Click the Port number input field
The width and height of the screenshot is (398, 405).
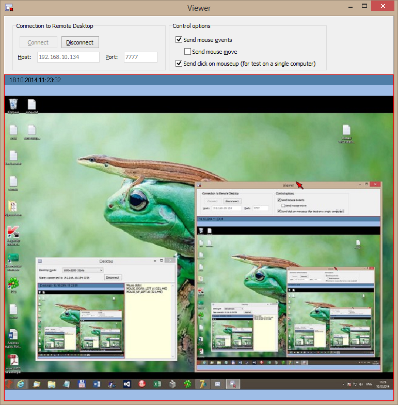tap(140, 57)
